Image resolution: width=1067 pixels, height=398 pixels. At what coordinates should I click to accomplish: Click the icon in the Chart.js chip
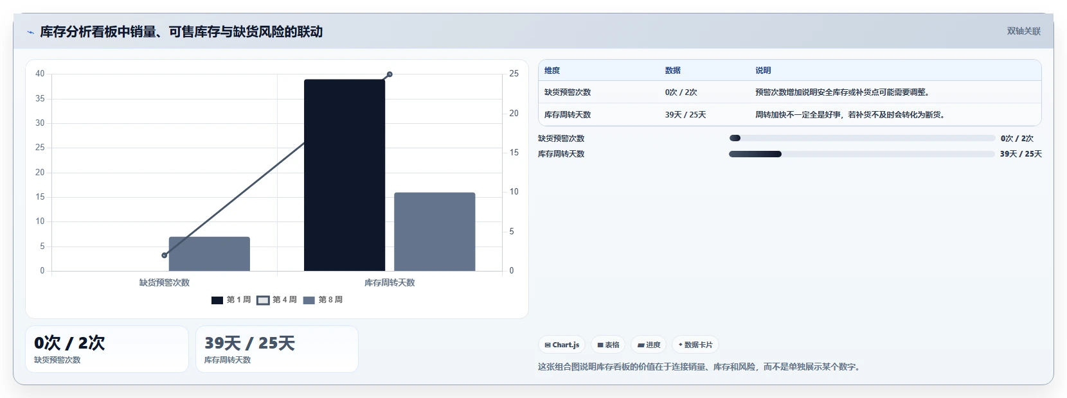pyautogui.click(x=548, y=345)
